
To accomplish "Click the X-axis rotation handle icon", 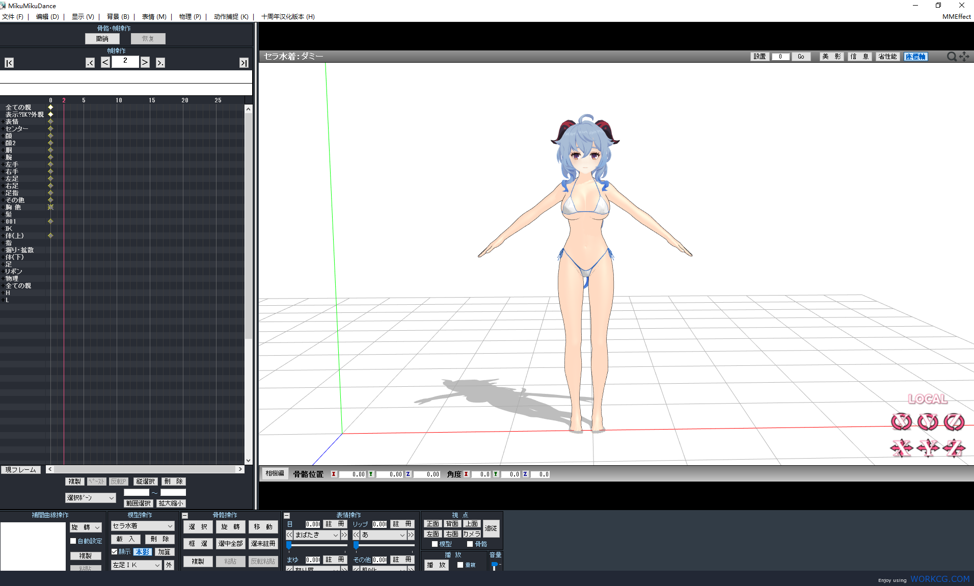I will 901,422.
